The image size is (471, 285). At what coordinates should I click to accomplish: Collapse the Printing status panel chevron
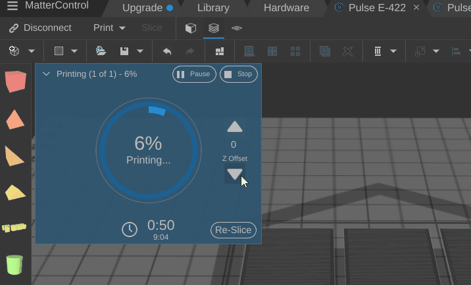[46, 74]
